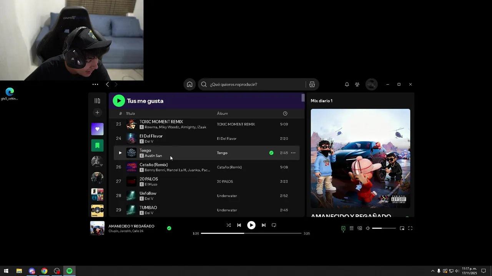This screenshot has width=492, height=276.
Task: Open the miniplayer
Action: coord(402,228)
